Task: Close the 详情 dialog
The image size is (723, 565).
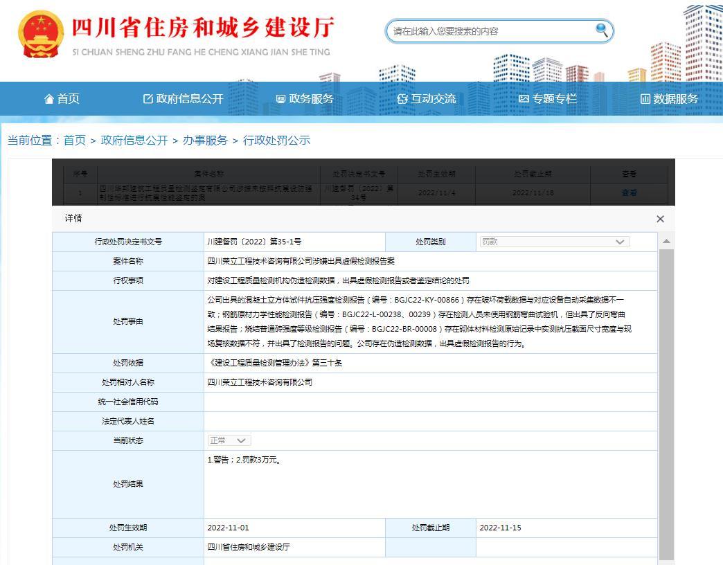Action: (660, 219)
